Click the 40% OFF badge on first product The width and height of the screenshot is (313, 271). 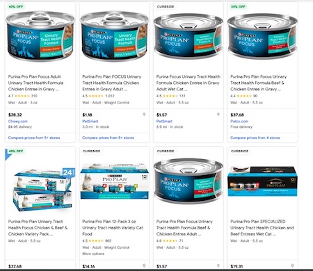[x=16, y=7]
